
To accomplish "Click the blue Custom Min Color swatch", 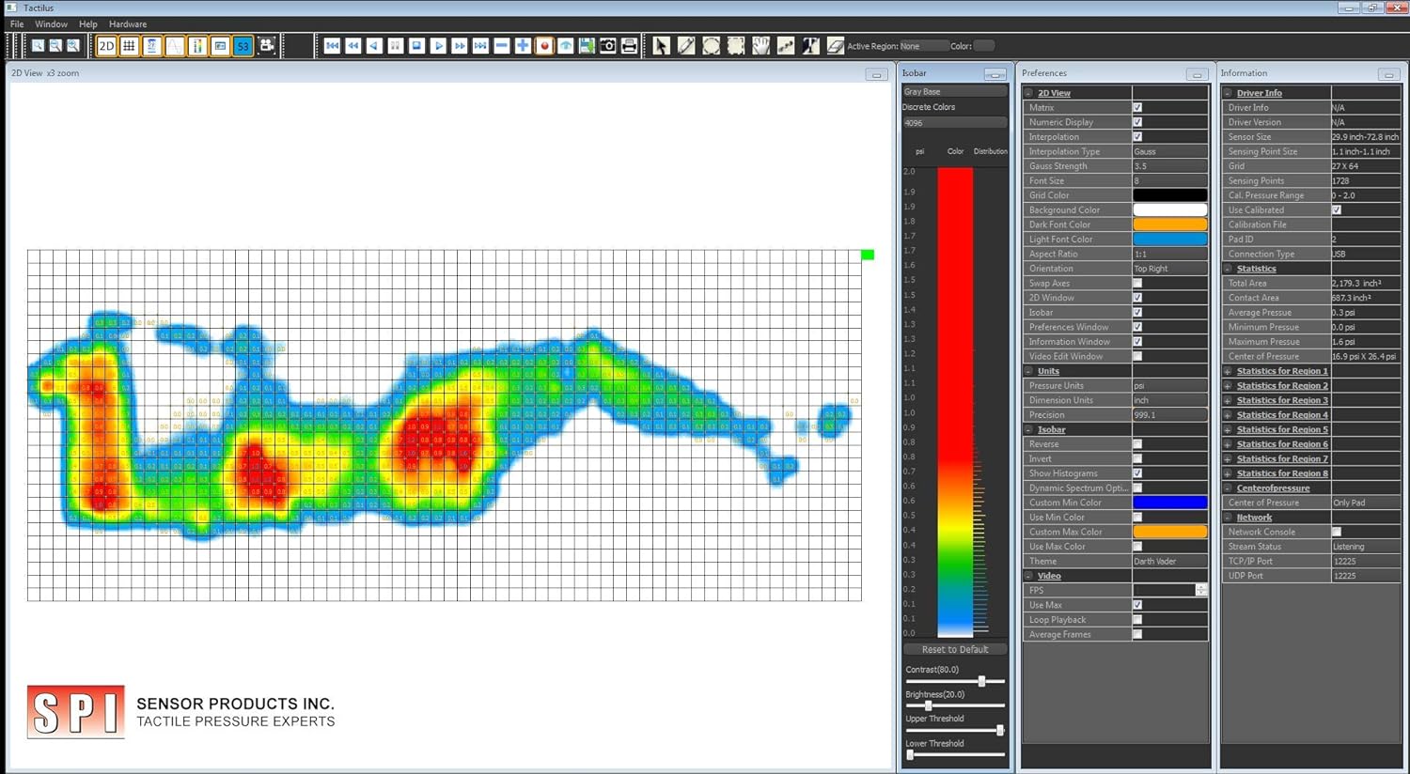I will [1169, 503].
